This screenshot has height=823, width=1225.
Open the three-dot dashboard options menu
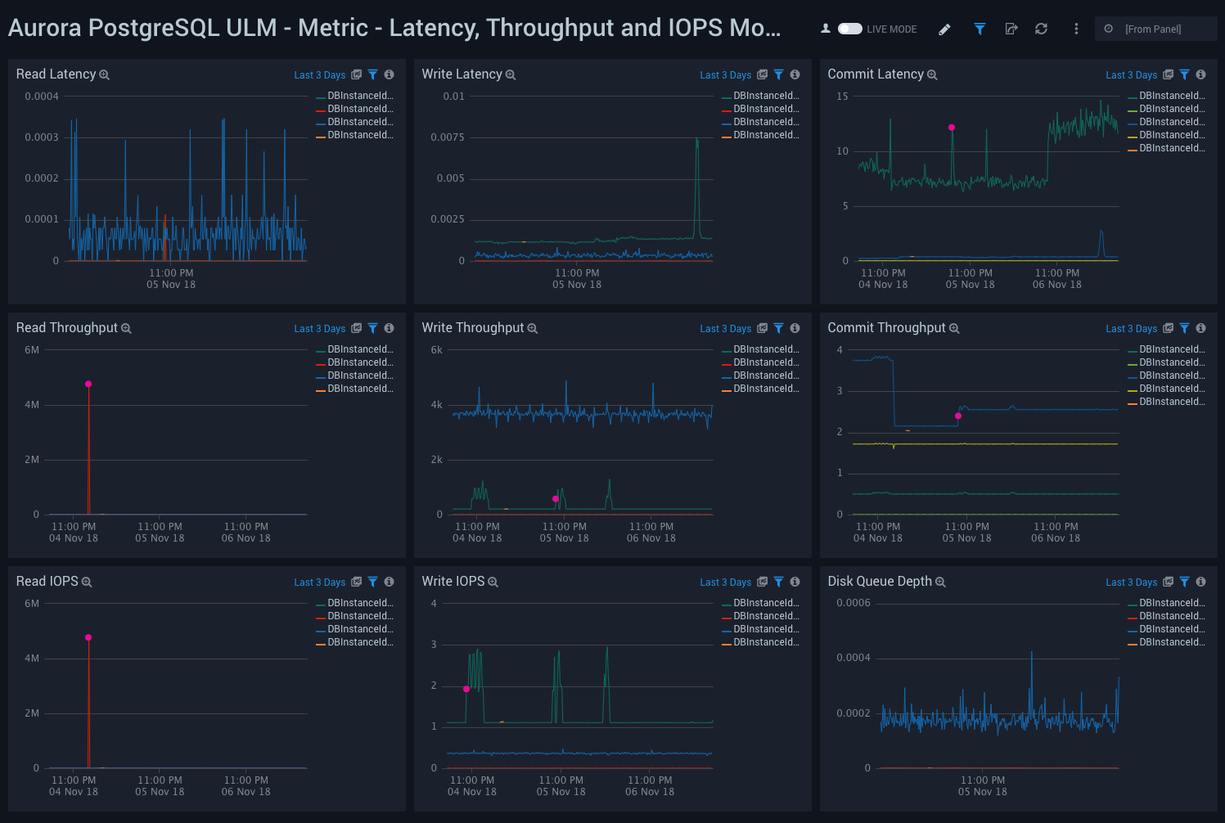(1076, 28)
